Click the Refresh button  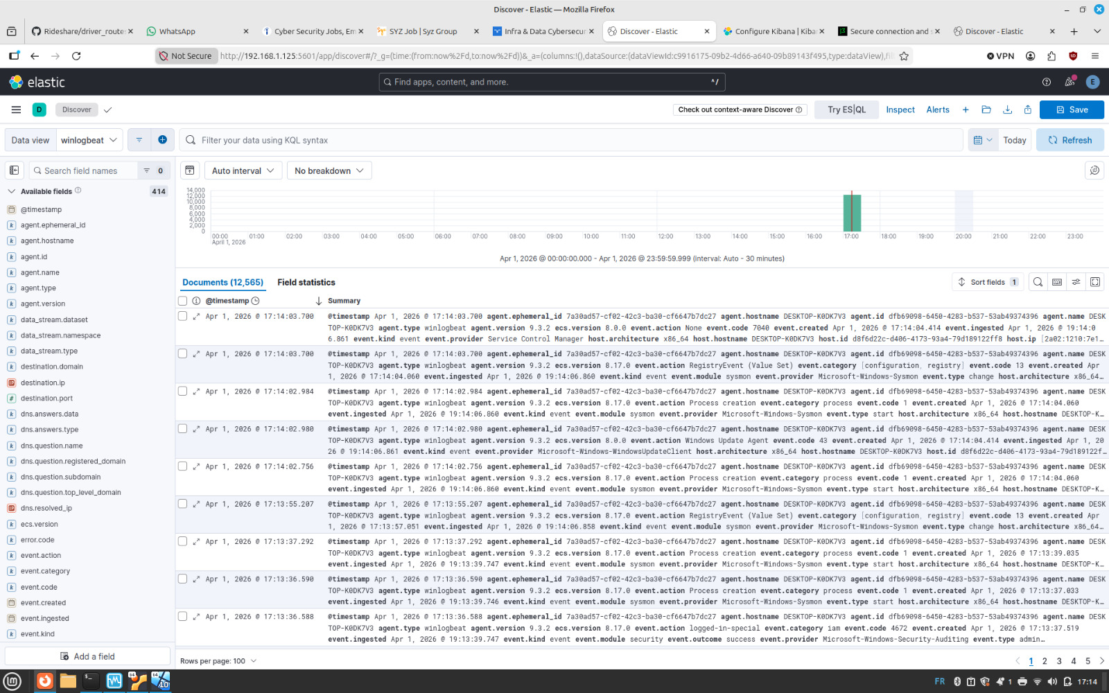coord(1069,139)
